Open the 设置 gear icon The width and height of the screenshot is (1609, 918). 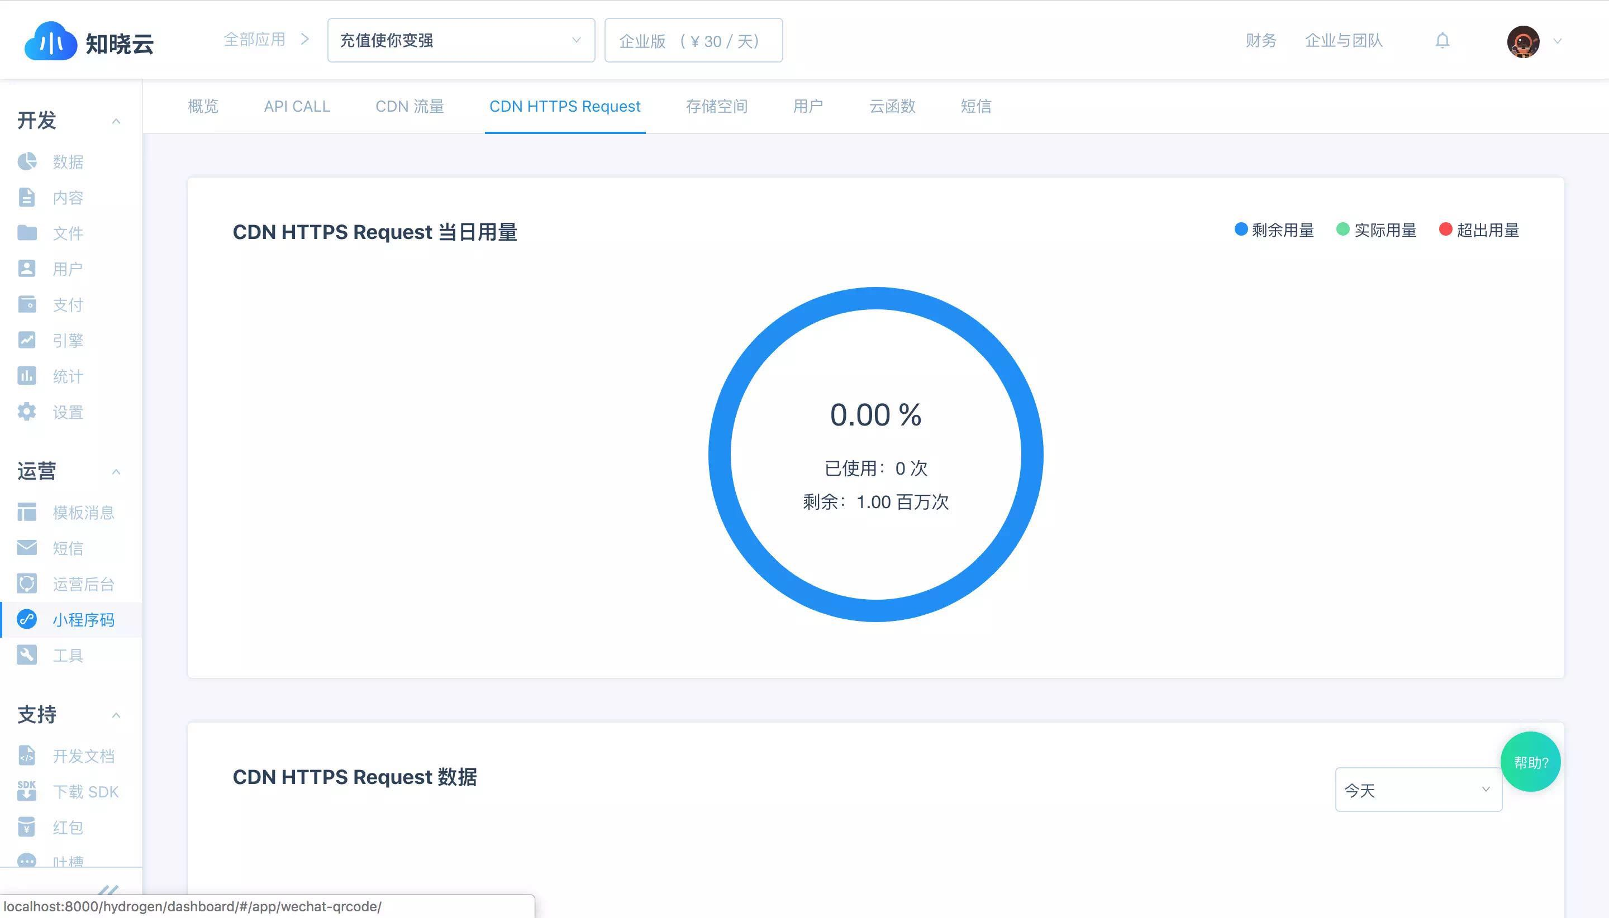[26, 412]
